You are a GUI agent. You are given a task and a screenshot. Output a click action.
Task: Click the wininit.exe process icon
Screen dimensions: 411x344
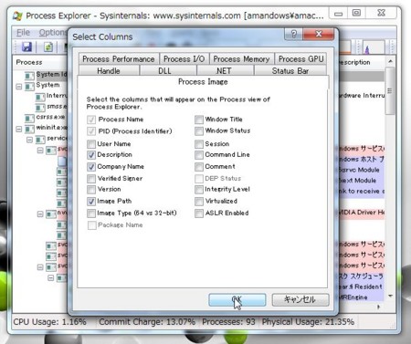tap(29, 129)
